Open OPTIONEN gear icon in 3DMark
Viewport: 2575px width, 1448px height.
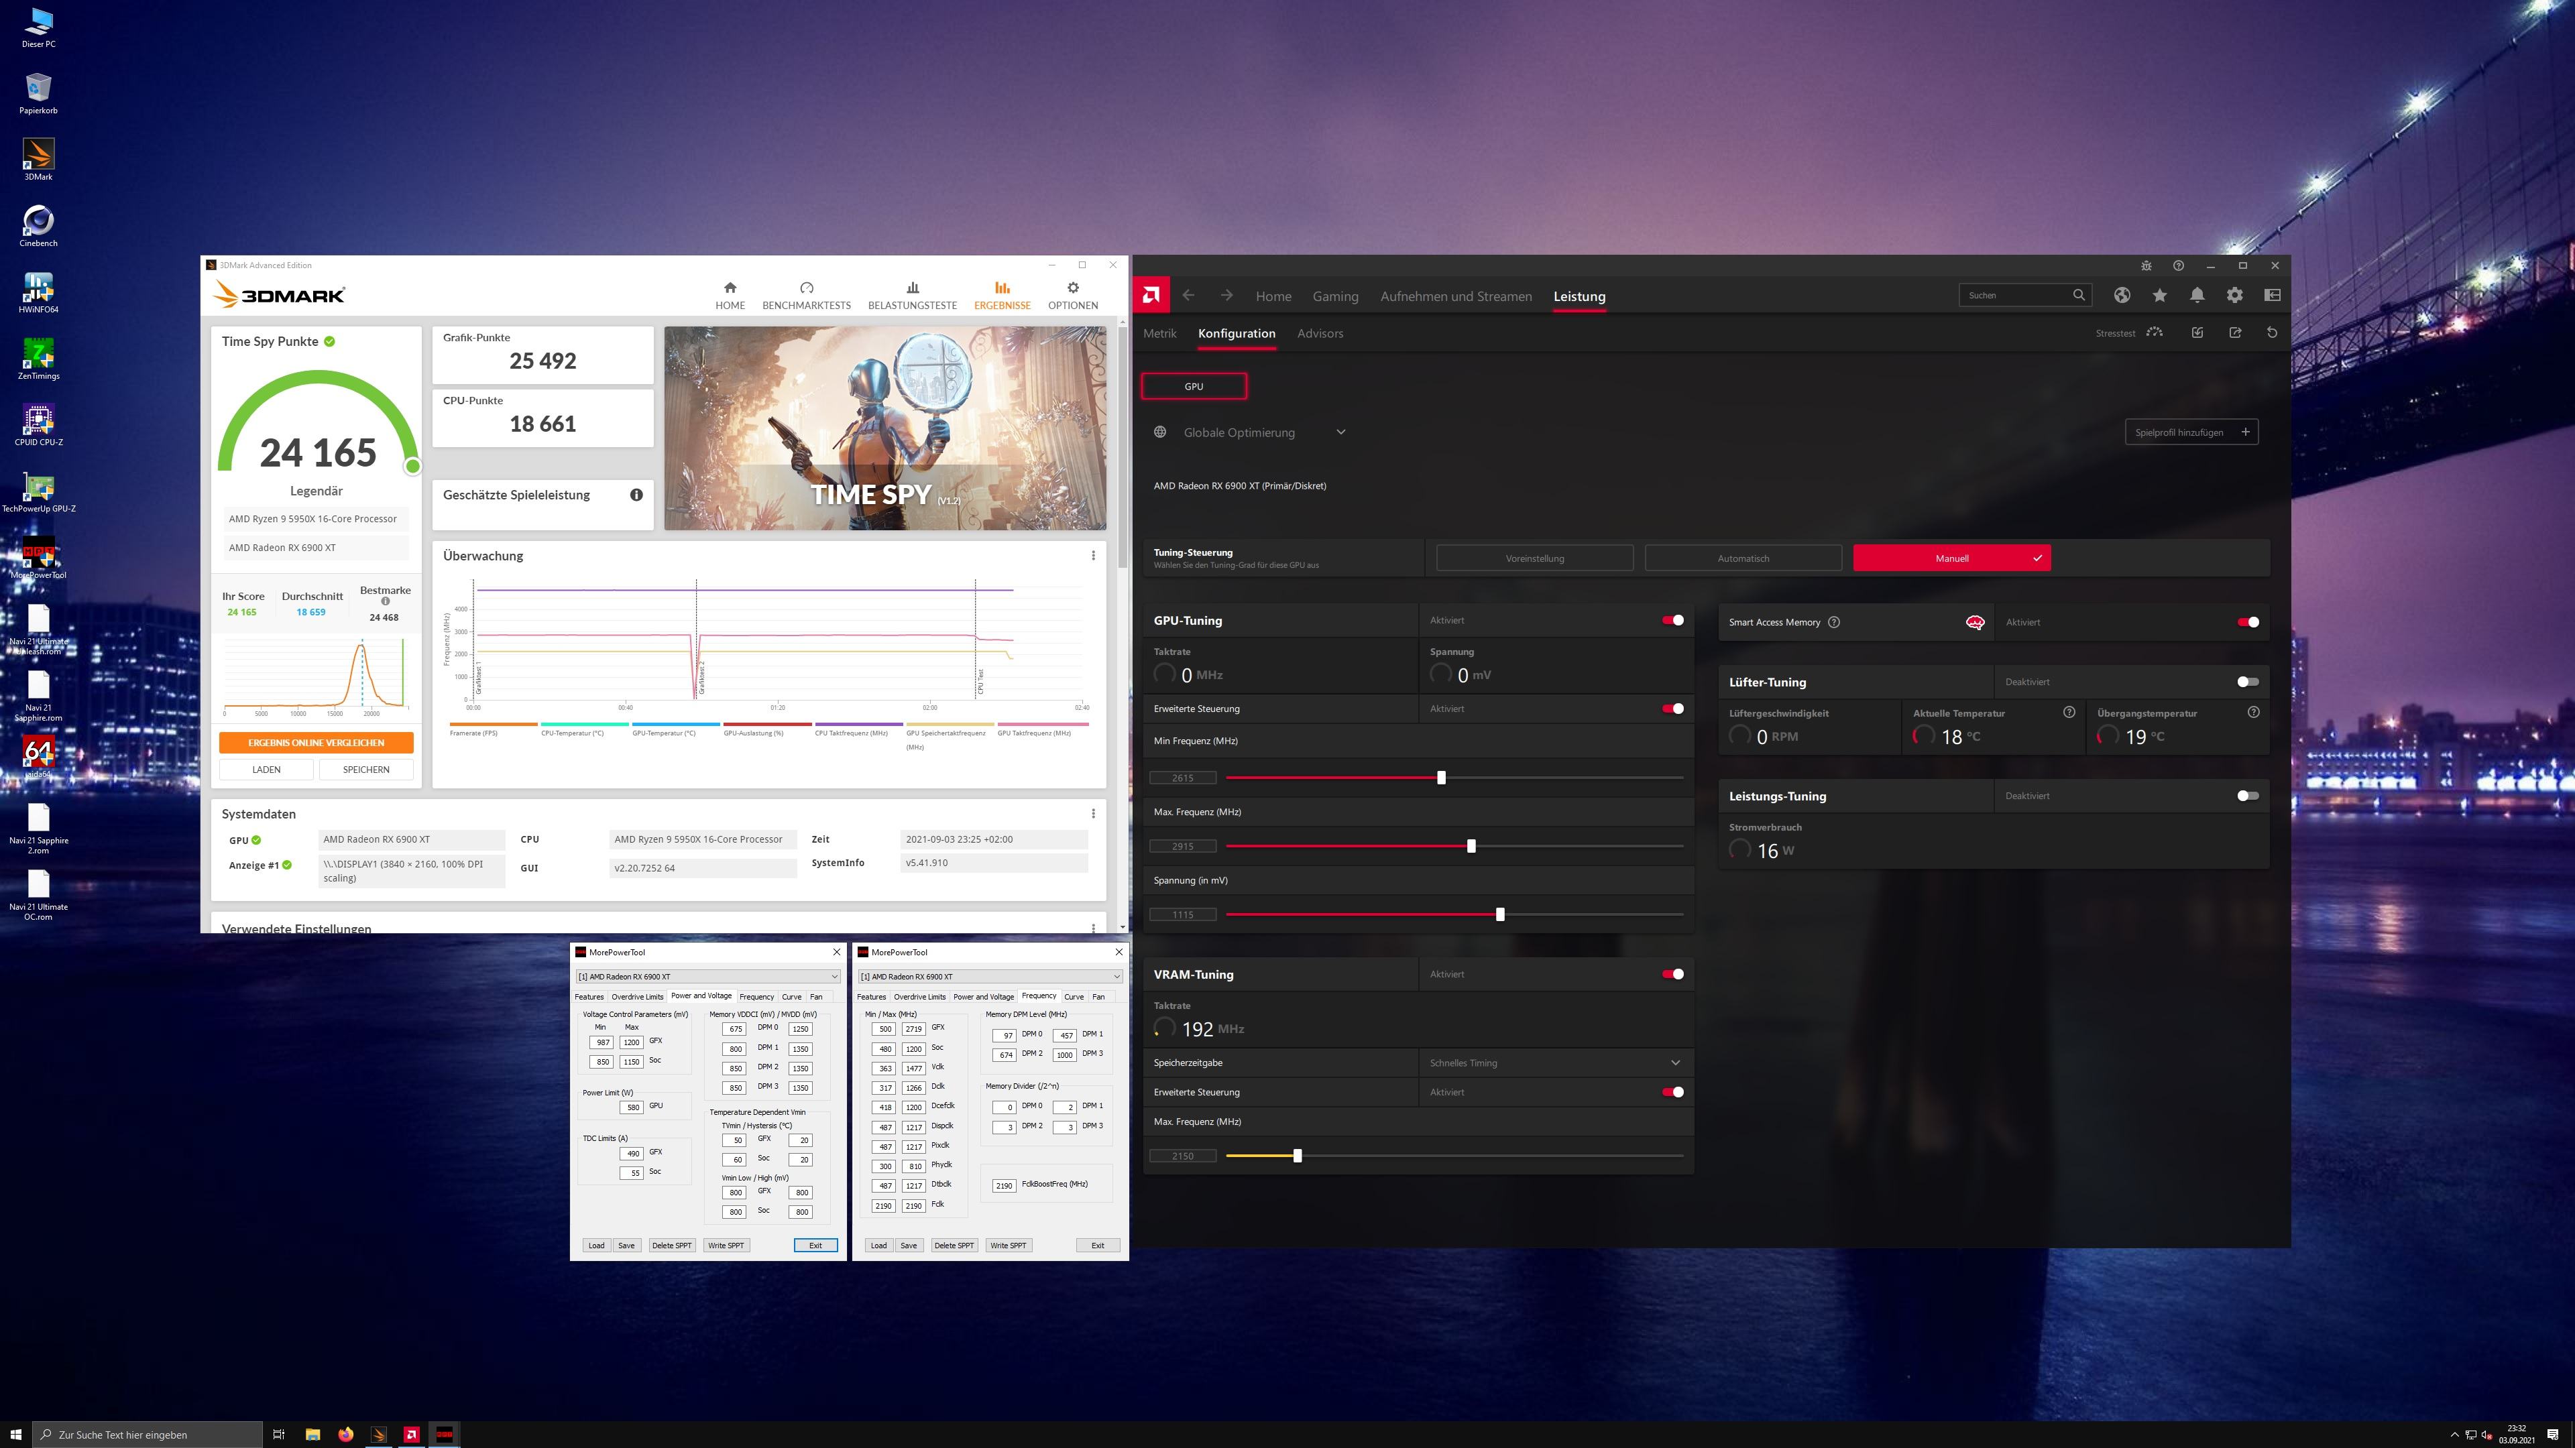tap(1073, 288)
